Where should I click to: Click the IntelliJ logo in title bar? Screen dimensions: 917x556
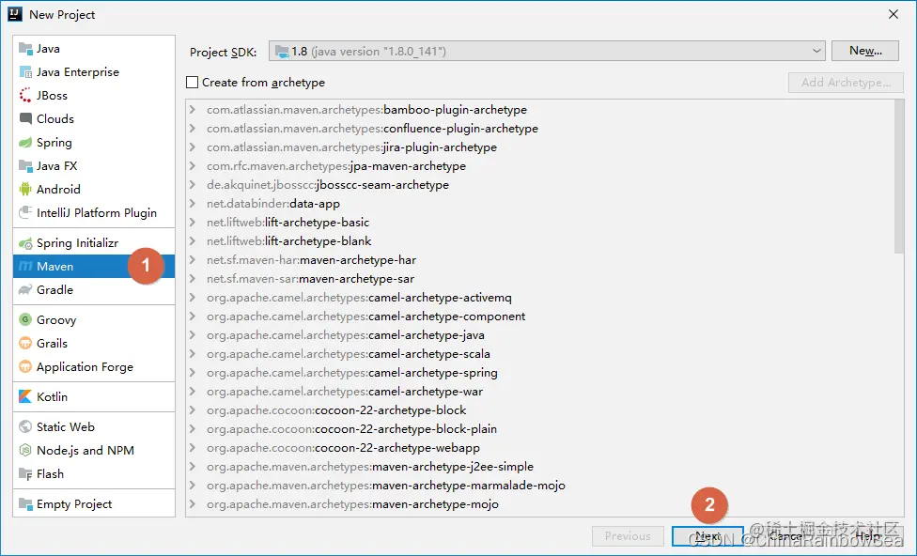15,14
